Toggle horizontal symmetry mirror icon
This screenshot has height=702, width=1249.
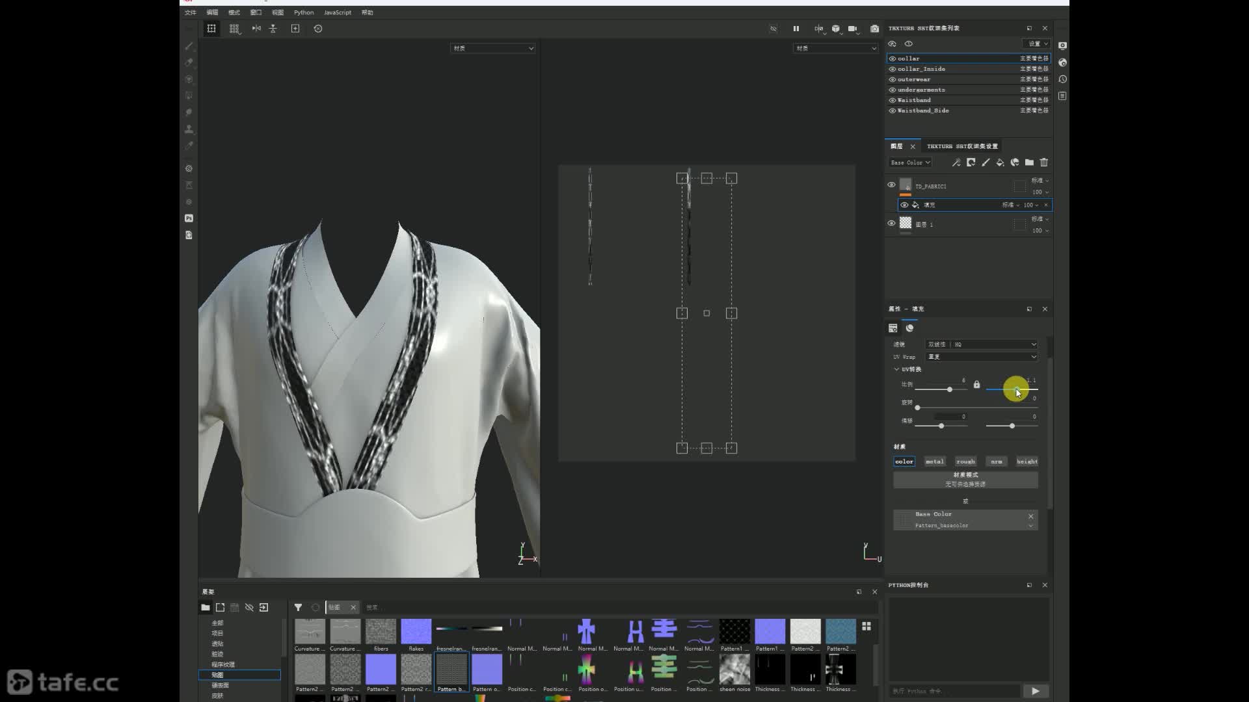(x=256, y=29)
